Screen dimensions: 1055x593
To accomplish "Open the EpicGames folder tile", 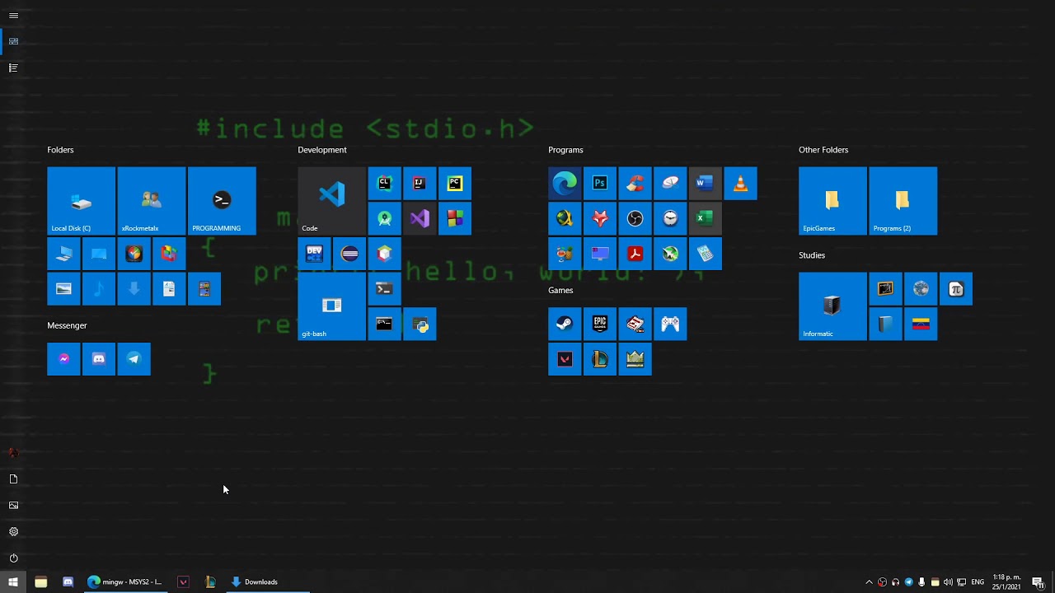I will pyautogui.click(x=832, y=201).
